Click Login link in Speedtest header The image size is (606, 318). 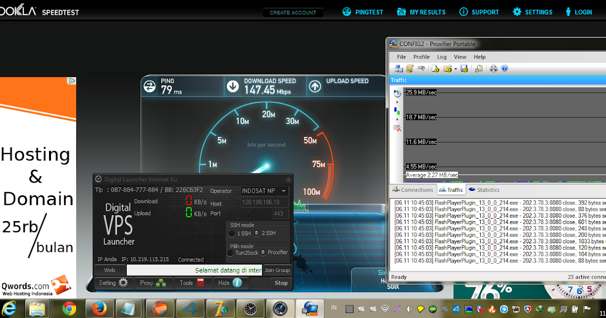point(578,12)
